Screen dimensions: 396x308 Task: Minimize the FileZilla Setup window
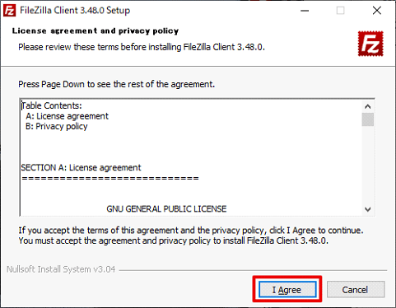coord(305,11)
